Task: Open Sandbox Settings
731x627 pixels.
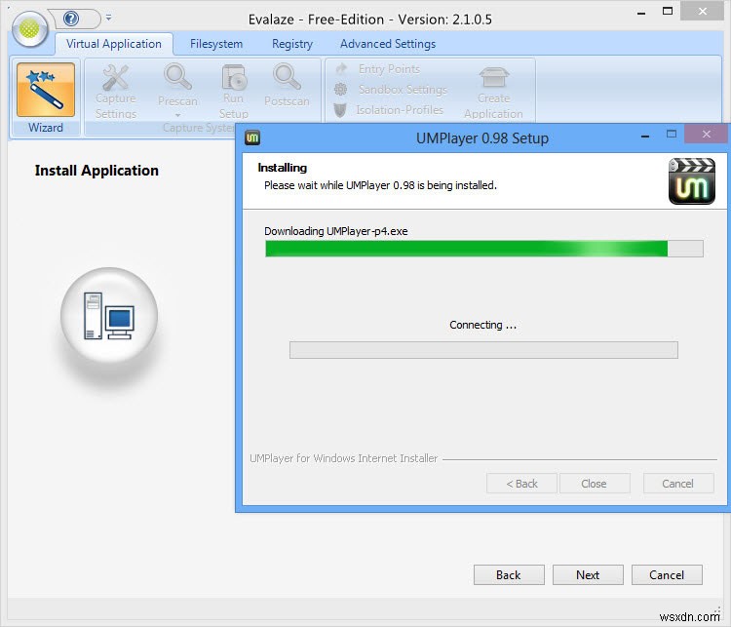Action: tap(391, 89)
